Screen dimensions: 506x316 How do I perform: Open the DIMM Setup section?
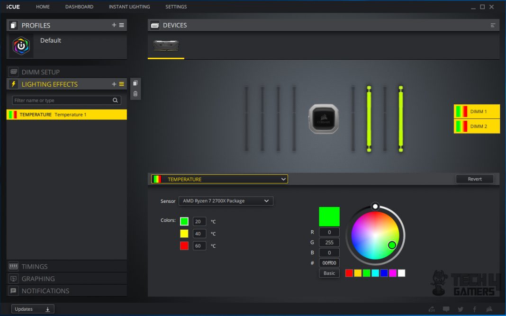[x=66, y=72]
